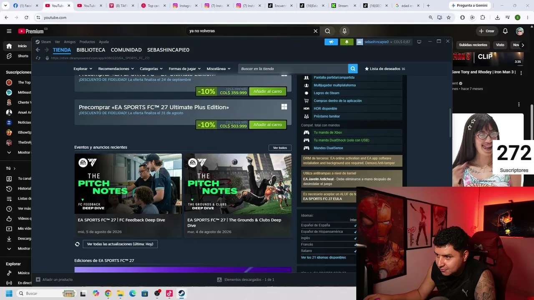Screen dimensions: 534x300
Task: Expand the Formas de jugar dropdown
Action: (184, 69)
